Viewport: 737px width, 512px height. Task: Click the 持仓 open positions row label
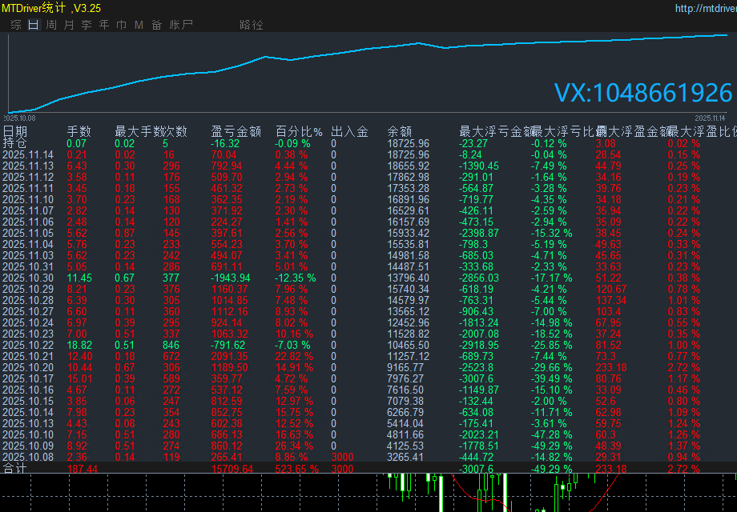tap(15, 143)
